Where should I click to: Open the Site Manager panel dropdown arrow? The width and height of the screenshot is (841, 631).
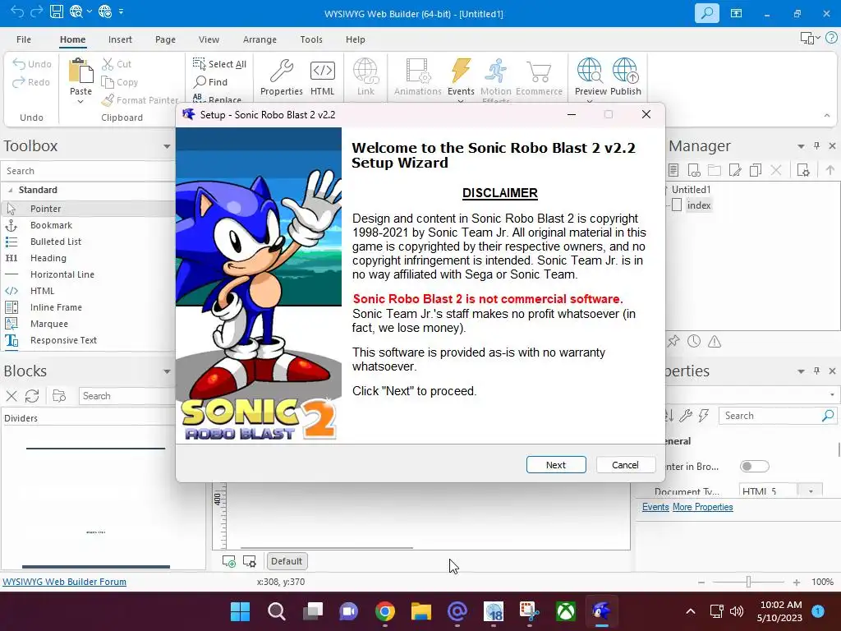[801, 146]
